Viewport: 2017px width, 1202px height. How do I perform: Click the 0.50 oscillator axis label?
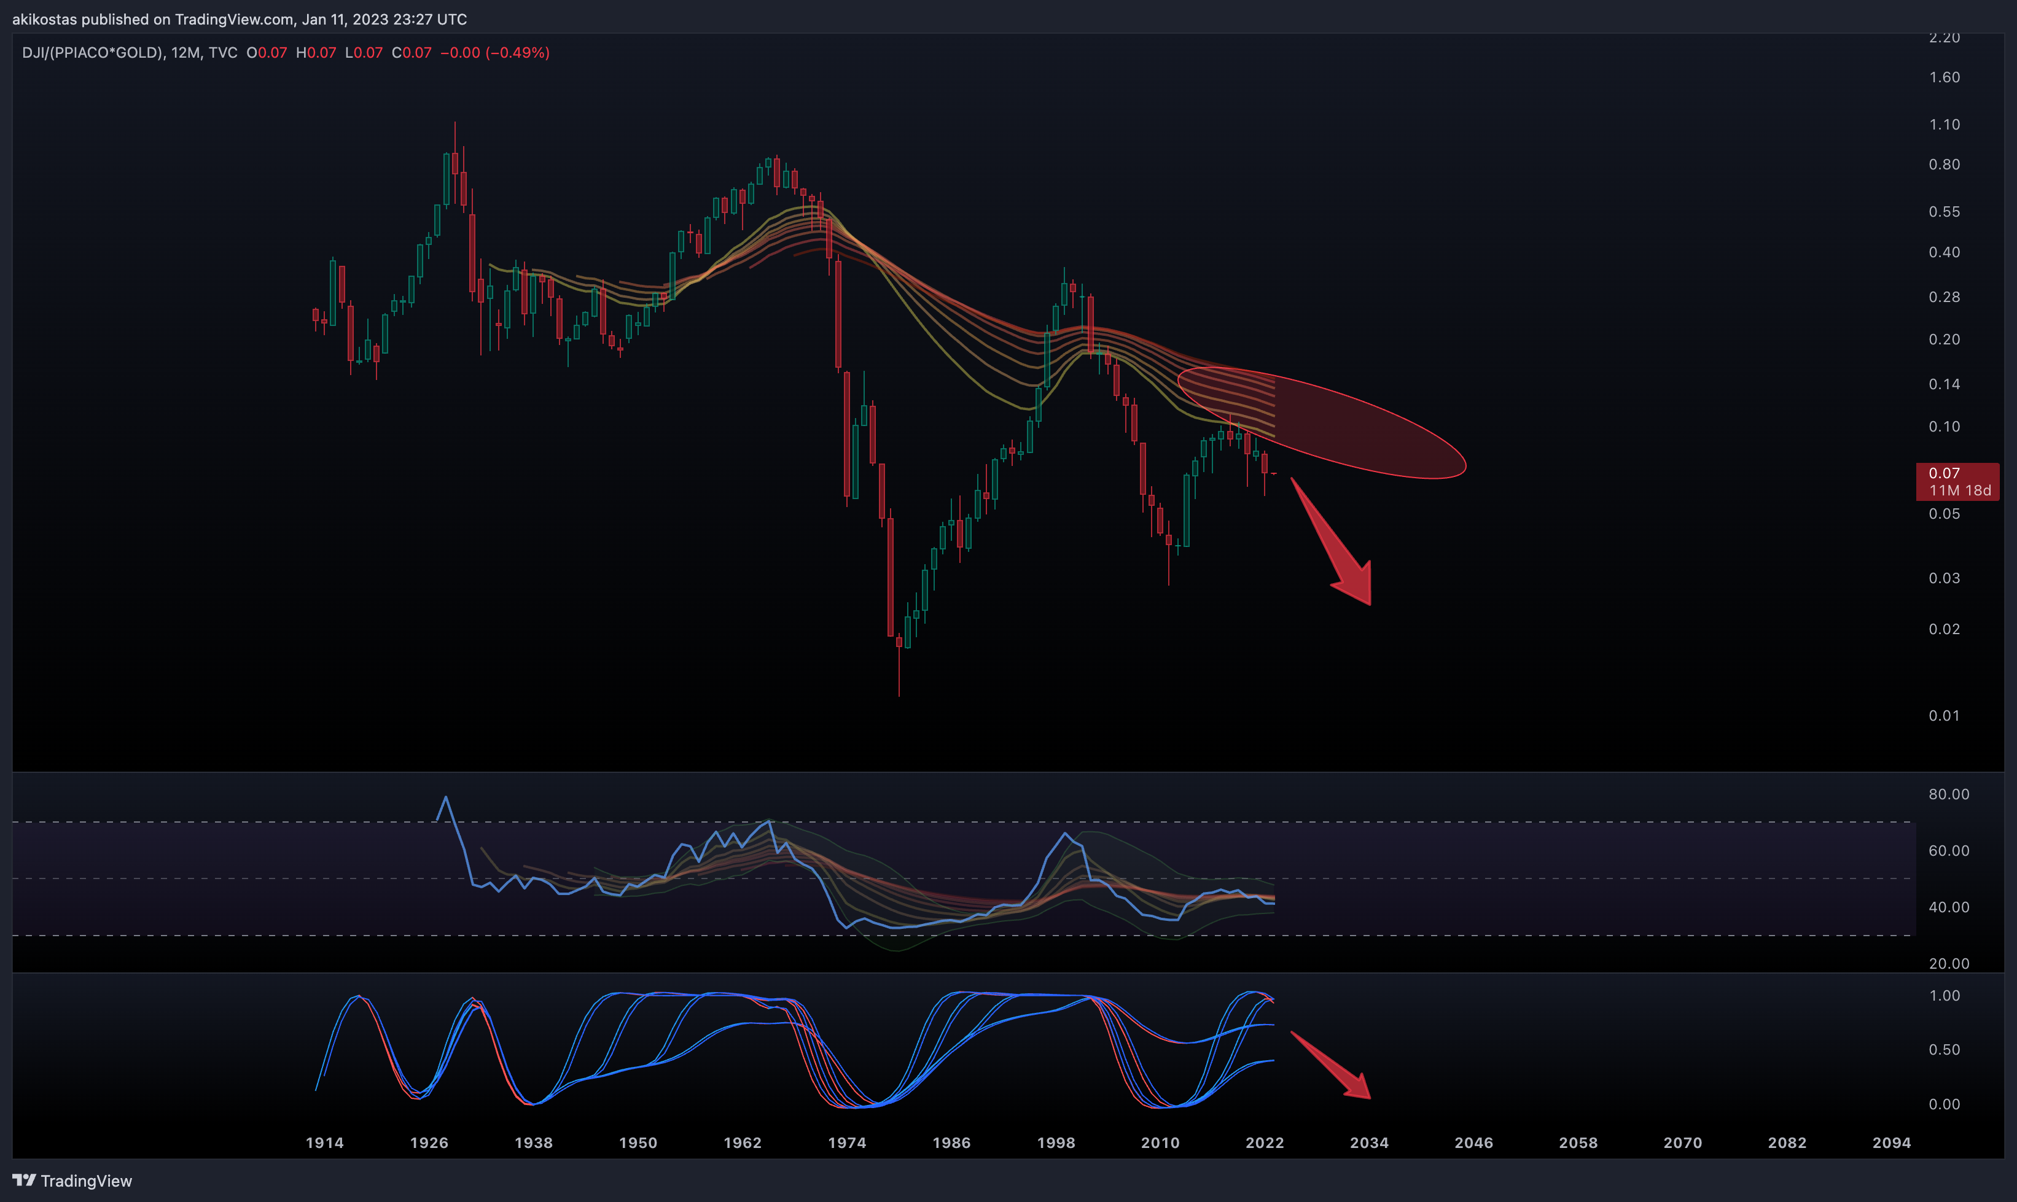(x=1944, y=1050)
